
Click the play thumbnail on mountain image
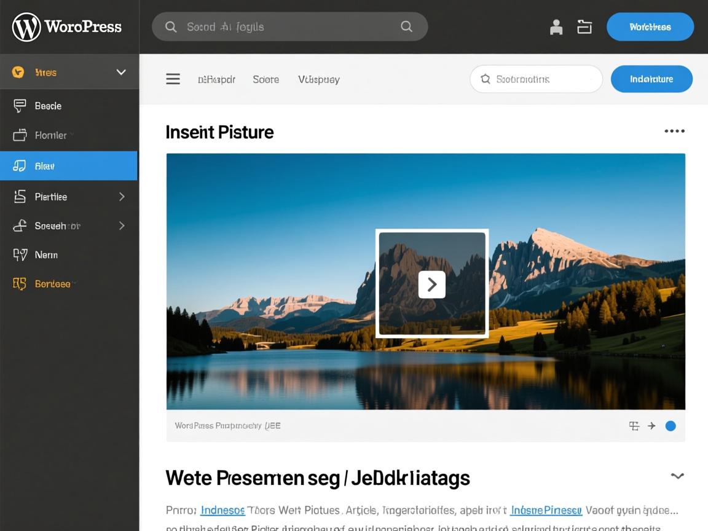pos(432,284)
